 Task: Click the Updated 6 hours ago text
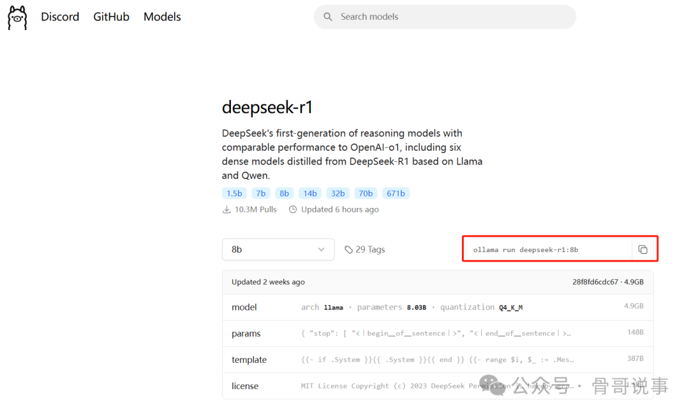click(334, 209)
